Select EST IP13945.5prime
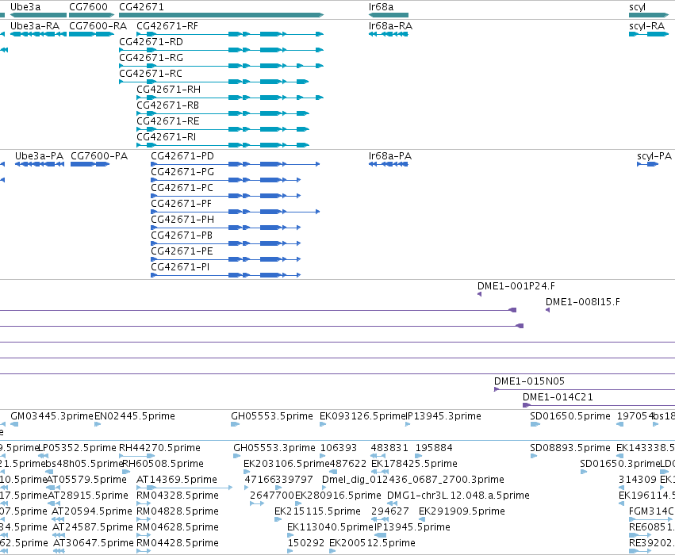 coord(412,527)
